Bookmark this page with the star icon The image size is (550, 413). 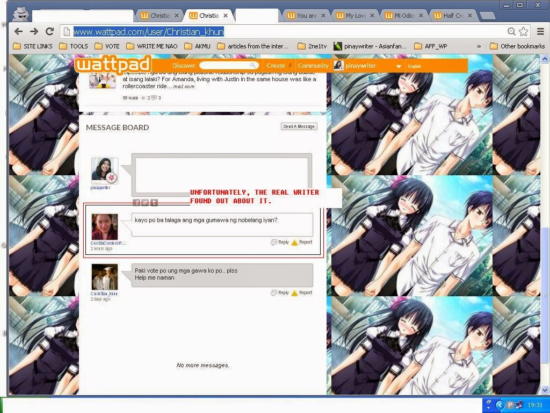pyautogui.click(x=523, y=32)
